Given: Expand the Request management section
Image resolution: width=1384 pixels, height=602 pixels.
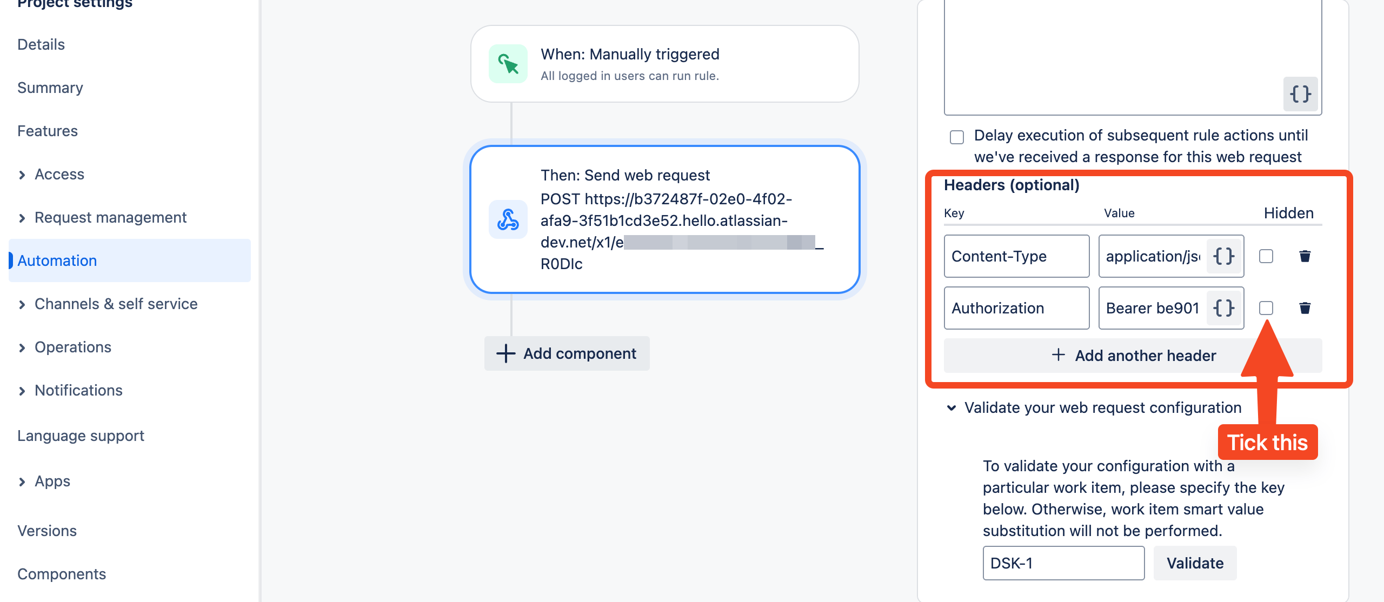Looking at the screenshot, I should click(x=22, y=218).
